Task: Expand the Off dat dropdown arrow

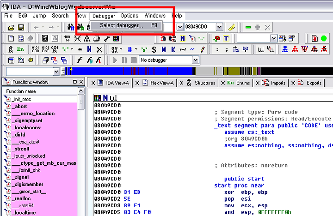Action: (121, 49)
